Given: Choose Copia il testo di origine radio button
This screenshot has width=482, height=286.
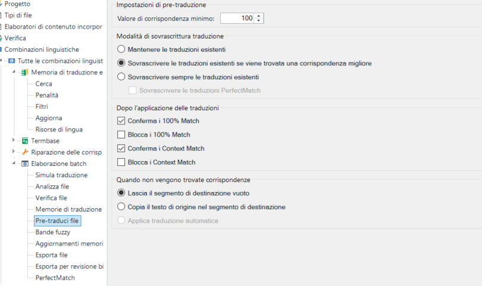Looking at the screenshot, I should 121,206.
